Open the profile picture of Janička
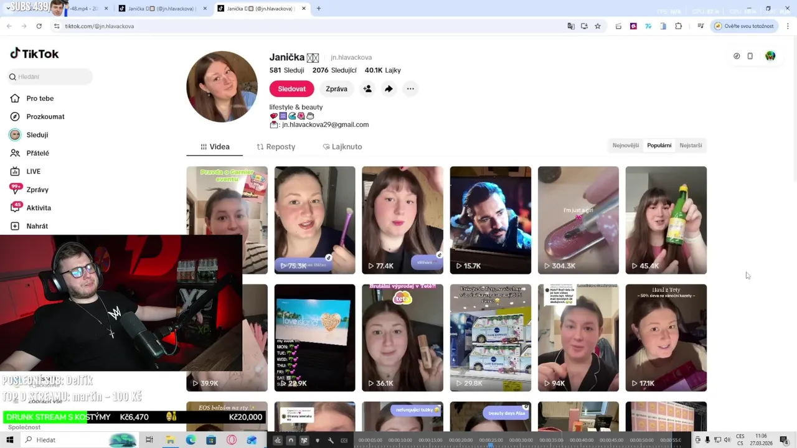The image size is (797, 448). (222, 86)
